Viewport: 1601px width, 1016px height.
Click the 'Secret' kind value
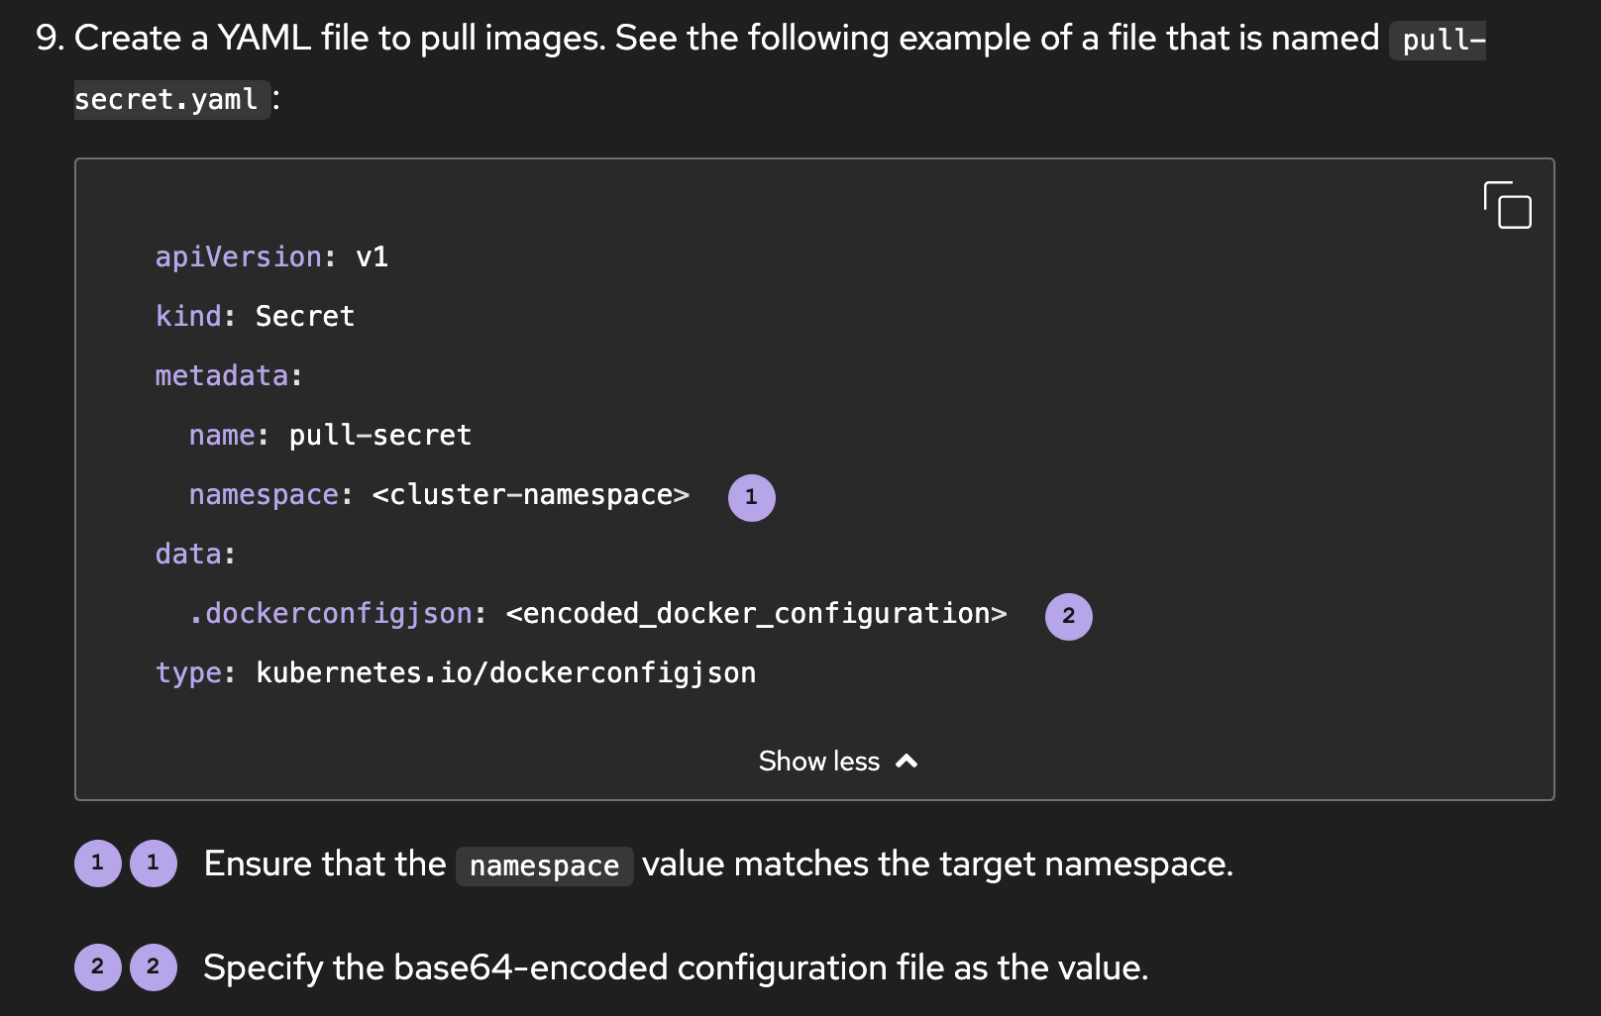click(x=304, y=317)
